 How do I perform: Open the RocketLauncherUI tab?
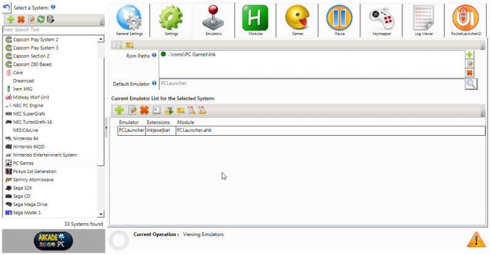pyautogui.click(x=466, y=20)
